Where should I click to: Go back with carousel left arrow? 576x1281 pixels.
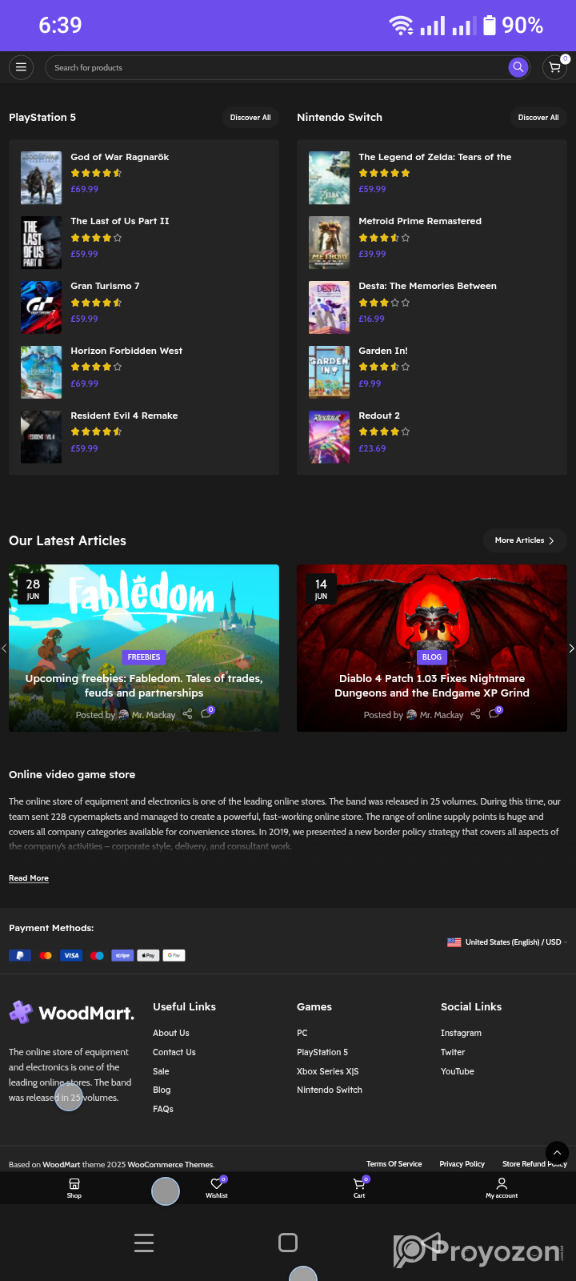coord(4,648)
